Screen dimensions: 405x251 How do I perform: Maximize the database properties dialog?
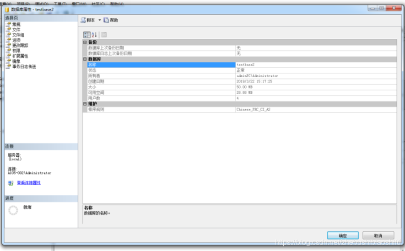382,8
